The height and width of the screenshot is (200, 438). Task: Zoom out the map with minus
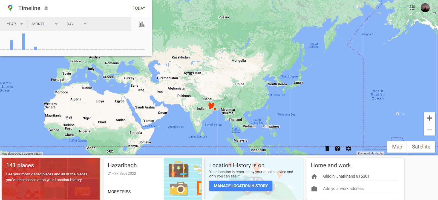430,130
